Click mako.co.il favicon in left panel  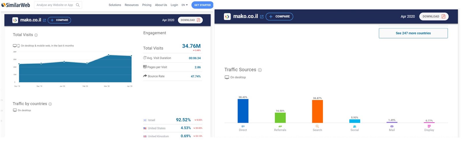point(15,20)
